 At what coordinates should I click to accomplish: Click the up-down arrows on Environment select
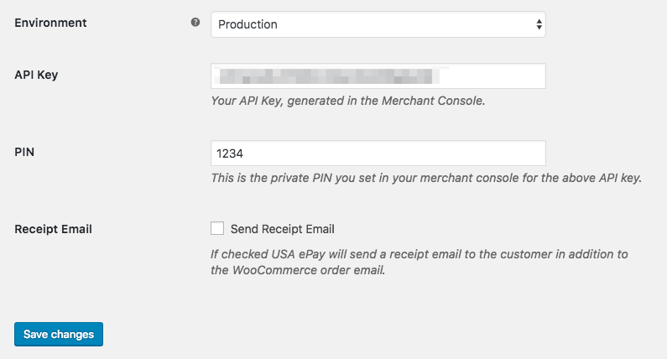[539, 24]
